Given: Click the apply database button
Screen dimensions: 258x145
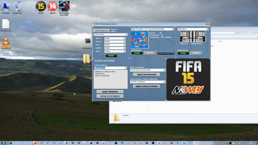Looking at the screenshot, I should [x=110, y=91].
